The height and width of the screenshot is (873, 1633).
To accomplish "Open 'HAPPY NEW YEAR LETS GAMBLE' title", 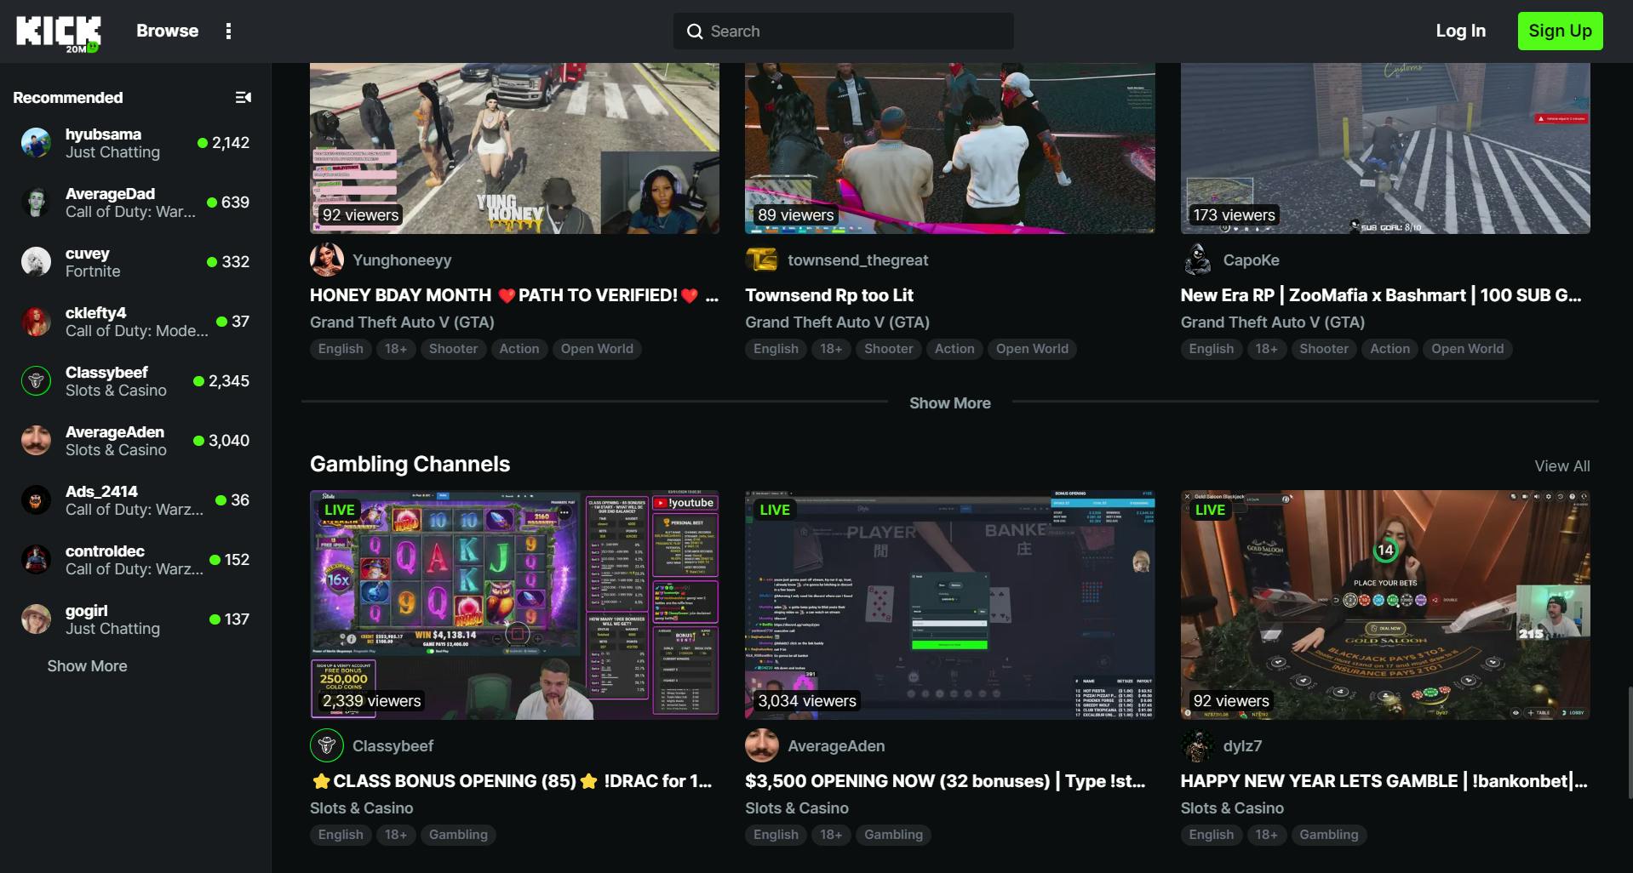I will [1384, 781].
